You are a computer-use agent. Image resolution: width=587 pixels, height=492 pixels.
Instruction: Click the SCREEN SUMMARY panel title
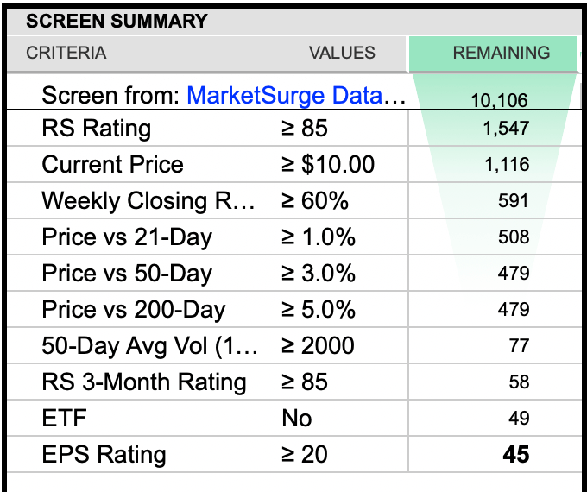117,21
